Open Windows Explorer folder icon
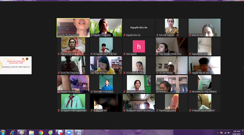Image resolution: width=244 pixels, height=135 pixels. pos(31,132)
